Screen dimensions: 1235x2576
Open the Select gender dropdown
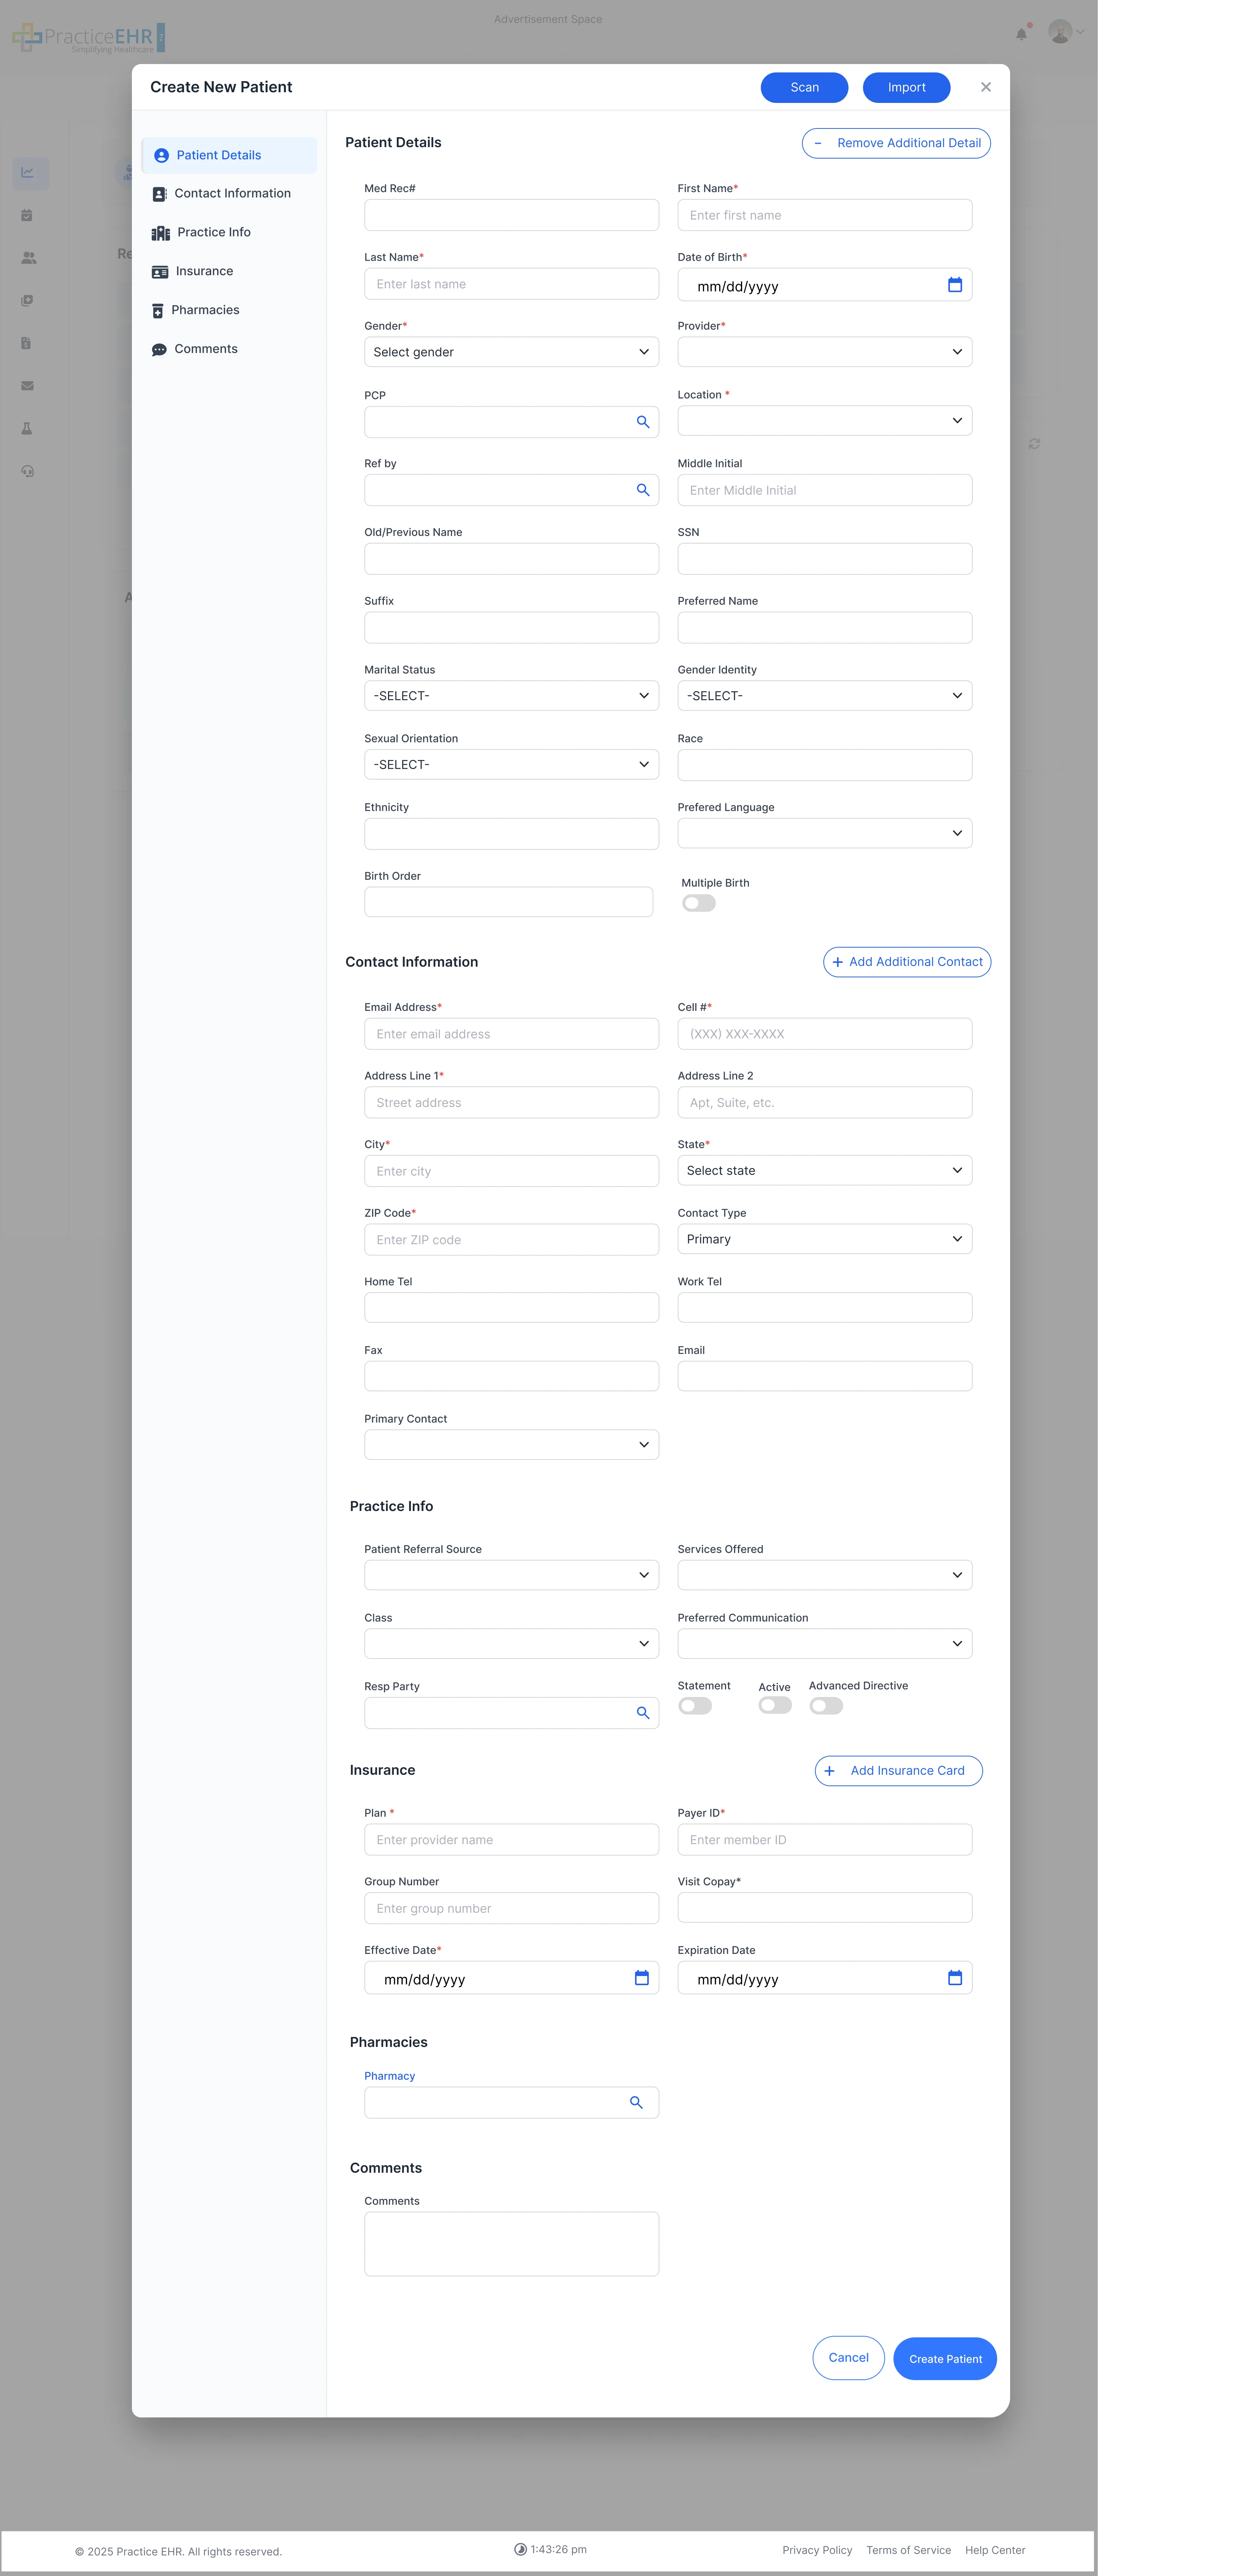coord(511,351)
